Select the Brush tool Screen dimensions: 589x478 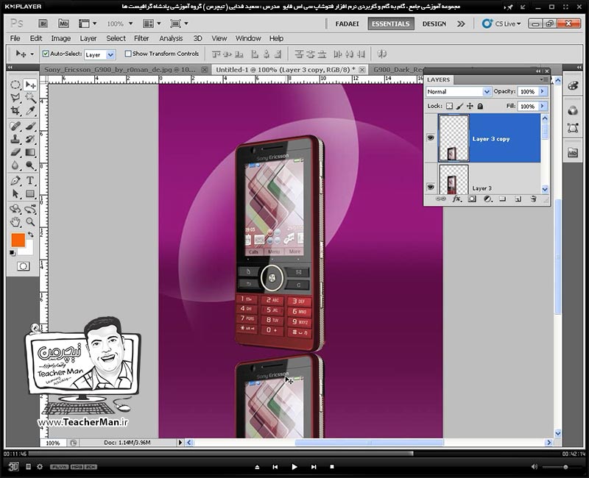coord(30,126)
